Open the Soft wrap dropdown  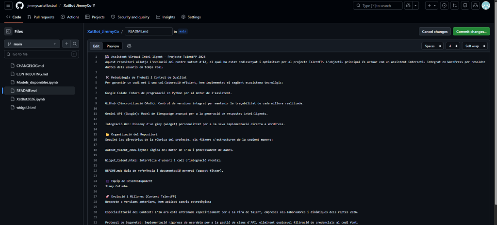475,46
